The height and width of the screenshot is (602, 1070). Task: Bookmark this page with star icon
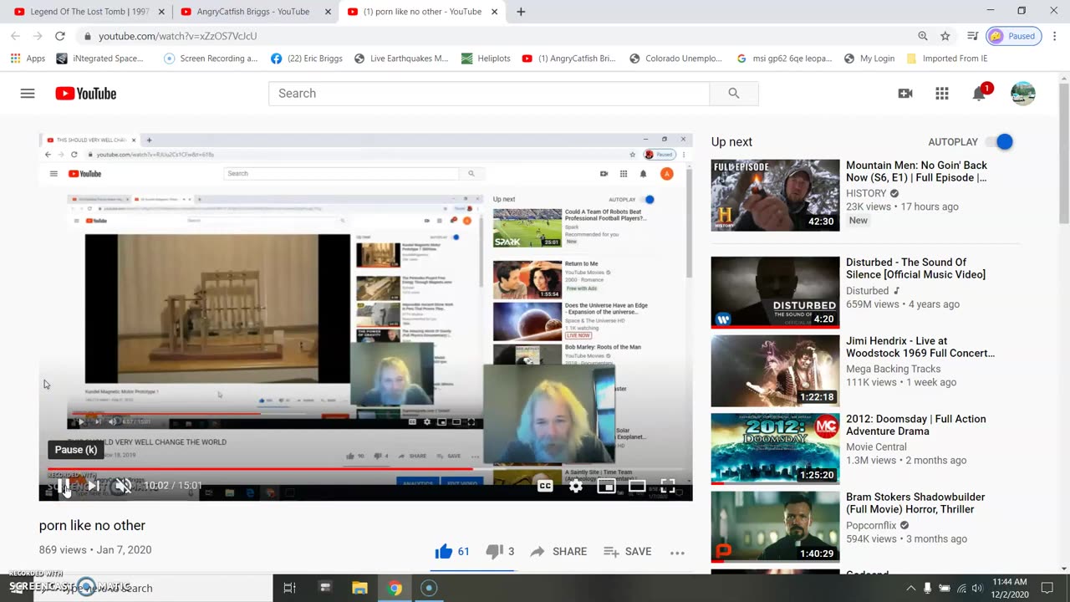click(x=945, y=36)
